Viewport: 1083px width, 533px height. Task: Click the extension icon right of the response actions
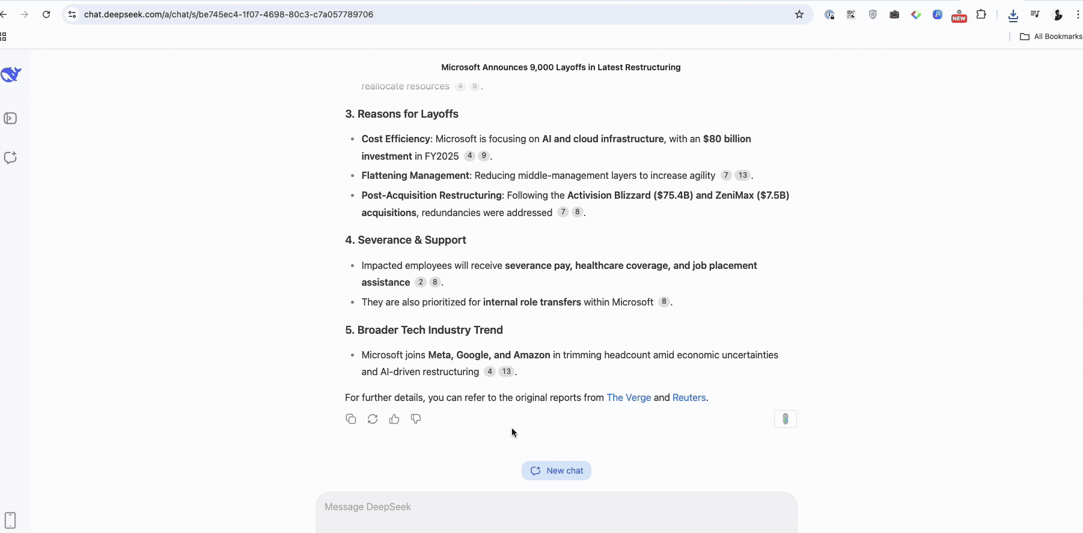(786, 419)
